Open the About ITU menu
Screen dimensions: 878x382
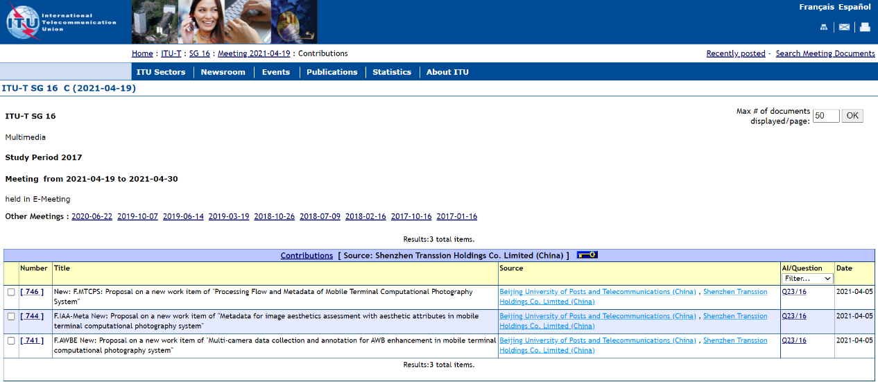pyautogui.click(x=447, y=72)
